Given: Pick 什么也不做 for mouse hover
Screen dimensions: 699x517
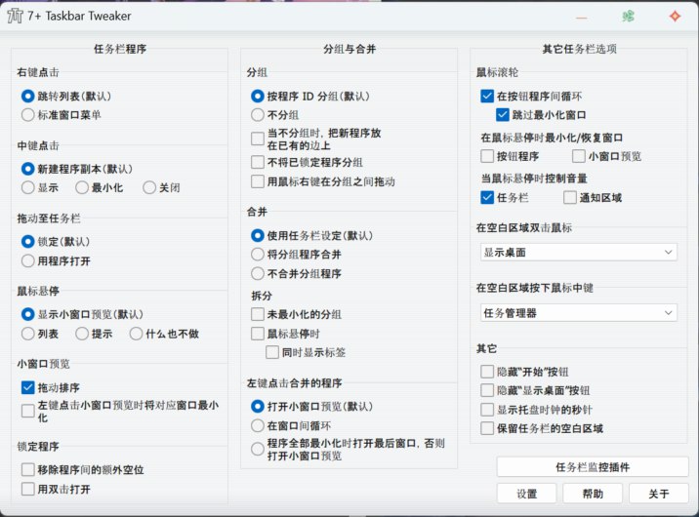Looking at the screenshot, I should pos(137,334).
